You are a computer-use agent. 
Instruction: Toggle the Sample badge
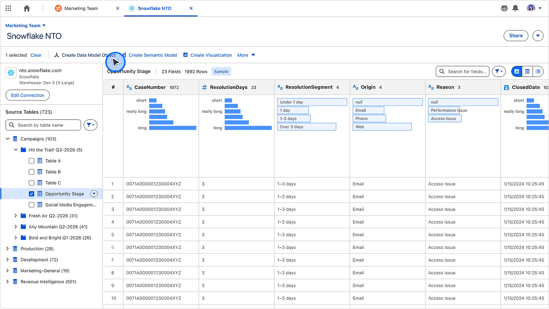tap(221, 72)
